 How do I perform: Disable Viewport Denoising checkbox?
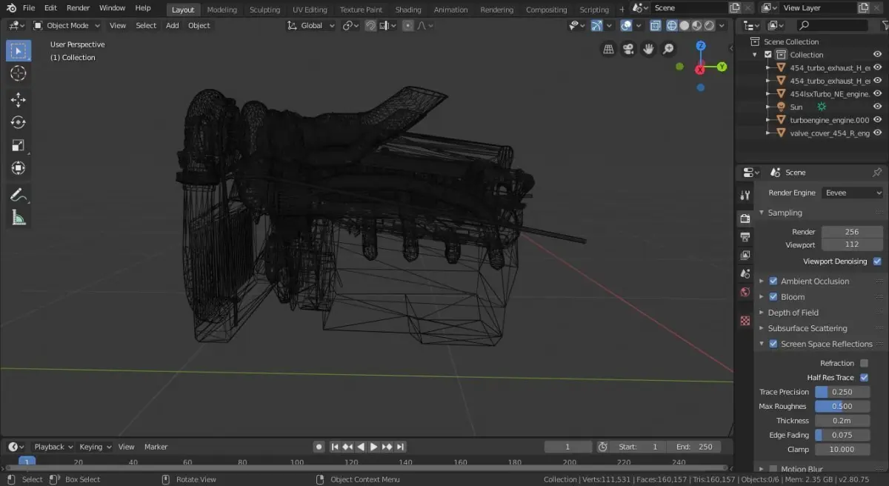(877, 262)
